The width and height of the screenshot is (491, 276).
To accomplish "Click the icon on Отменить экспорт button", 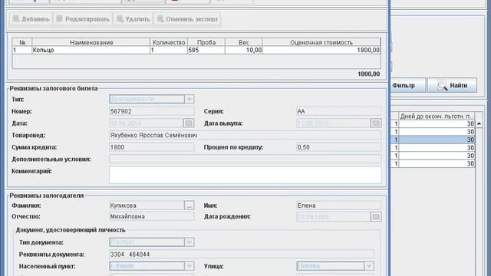I will tap(160, 18).
